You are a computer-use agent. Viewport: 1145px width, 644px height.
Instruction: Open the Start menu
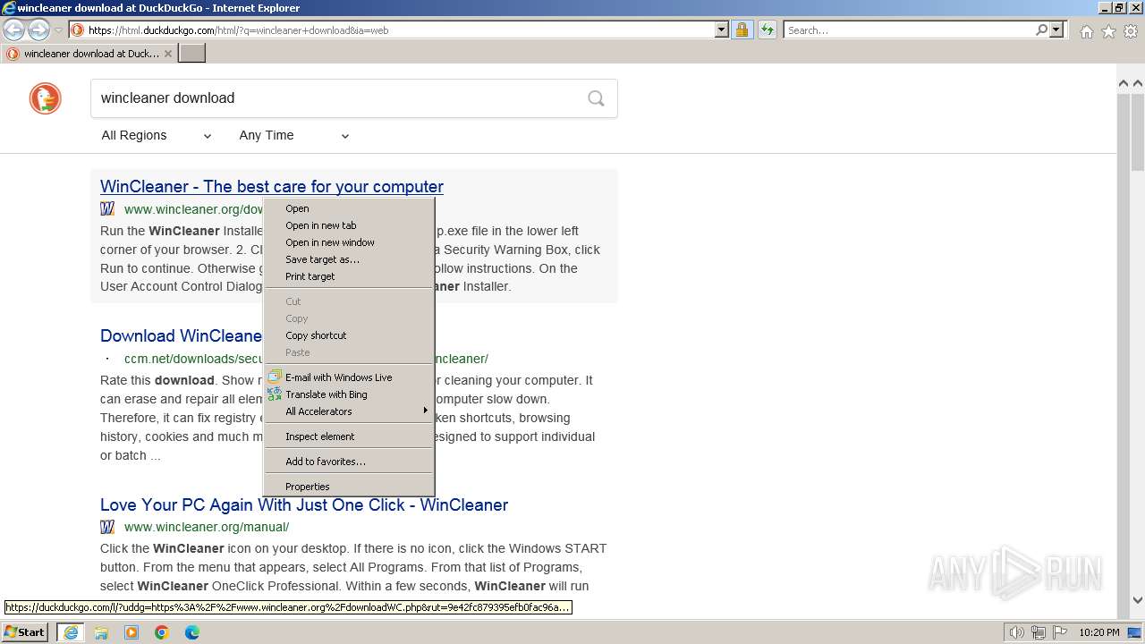25,632
